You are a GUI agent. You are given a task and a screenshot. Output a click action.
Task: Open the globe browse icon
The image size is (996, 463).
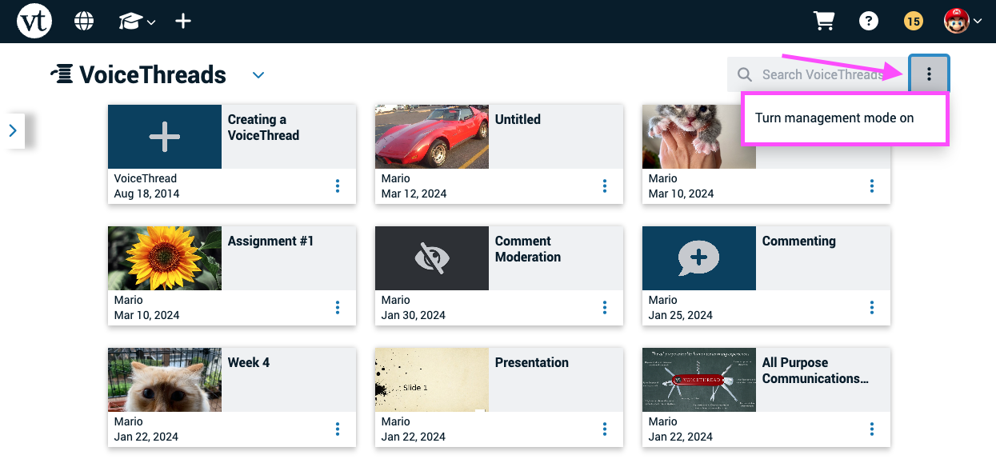click(84, 21)
